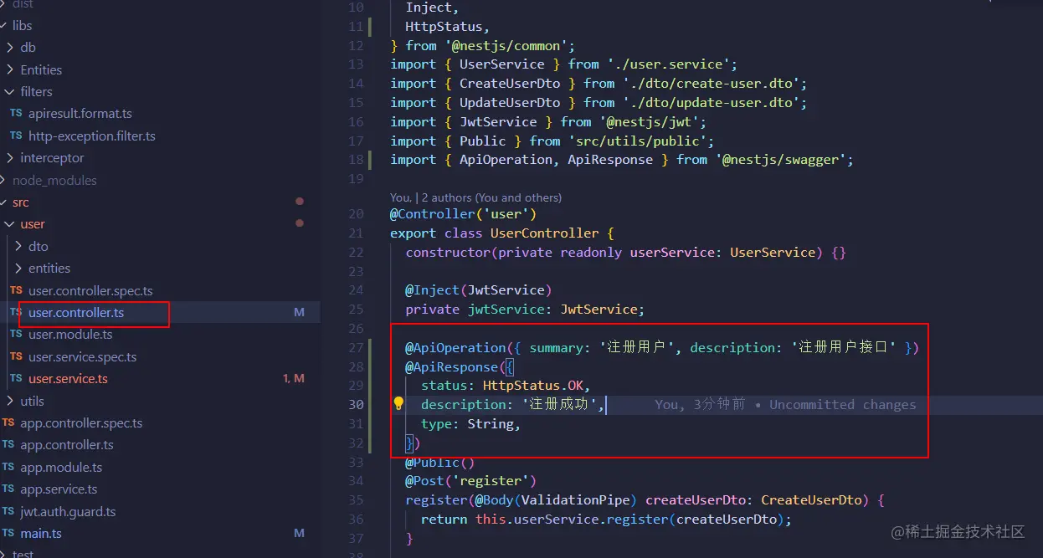This screenshot has height=558, width=1043.
Task: Click the TS icon beside user.service.spec.ts
Action: pos(16,356)
